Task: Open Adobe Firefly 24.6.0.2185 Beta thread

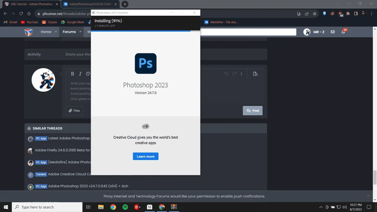Action: pyautogui.click(x=62, y=150)
